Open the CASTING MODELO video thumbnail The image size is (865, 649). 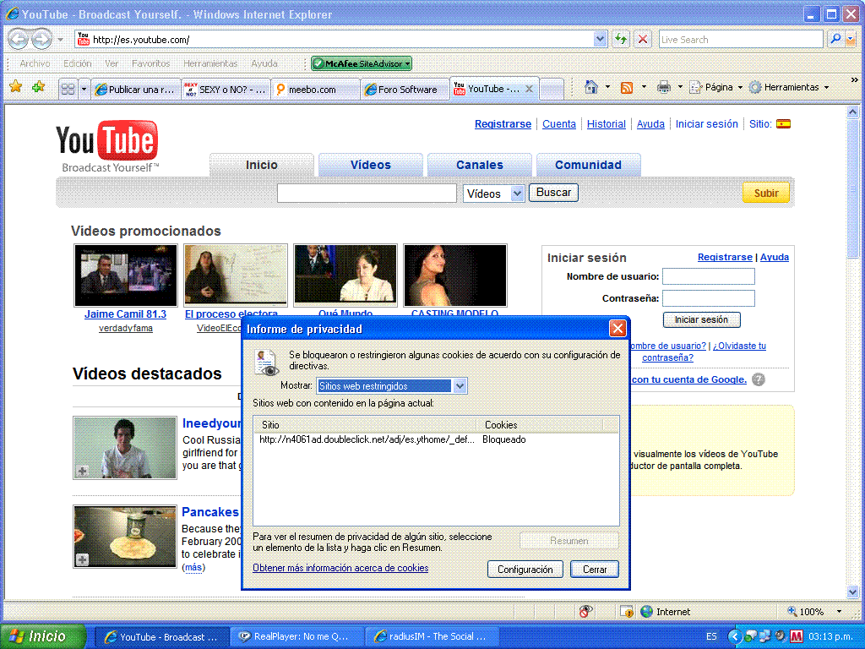pos(455,275)
